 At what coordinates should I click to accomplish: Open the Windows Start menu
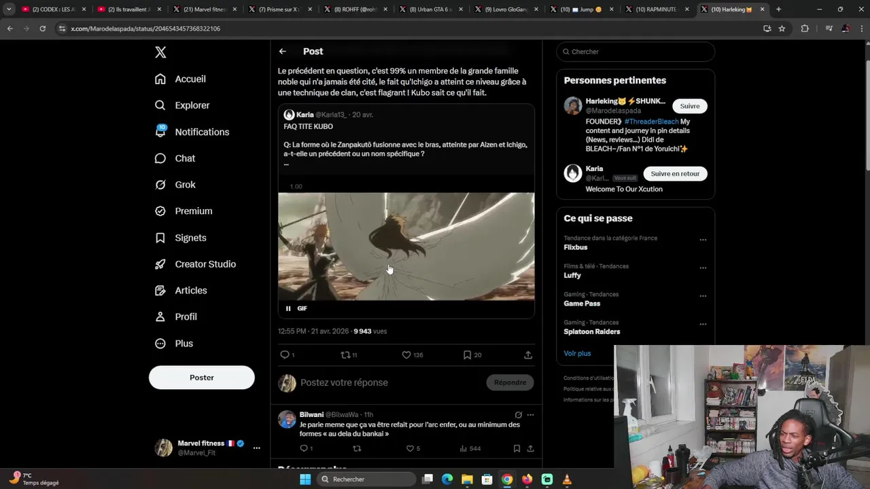pyautogui.click(x=305, y=479)
